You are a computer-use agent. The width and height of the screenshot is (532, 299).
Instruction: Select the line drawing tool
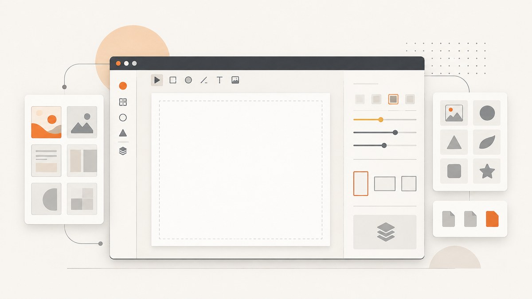[x=204, y=80]
